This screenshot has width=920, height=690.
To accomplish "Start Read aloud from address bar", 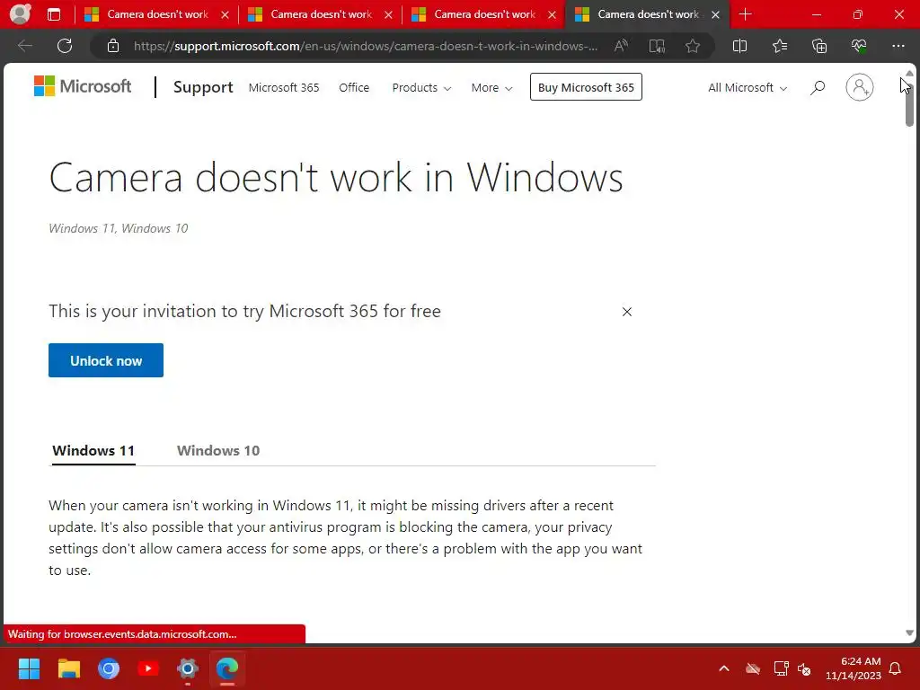I will click(621, 46).
